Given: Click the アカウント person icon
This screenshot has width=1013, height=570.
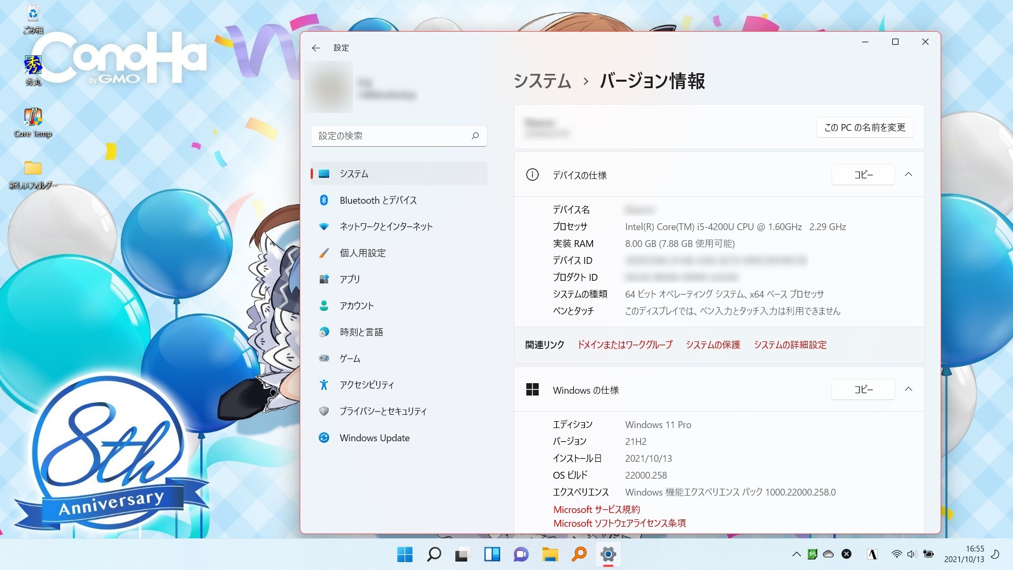Looking at the screenshot, I should (x=324, y=306).
